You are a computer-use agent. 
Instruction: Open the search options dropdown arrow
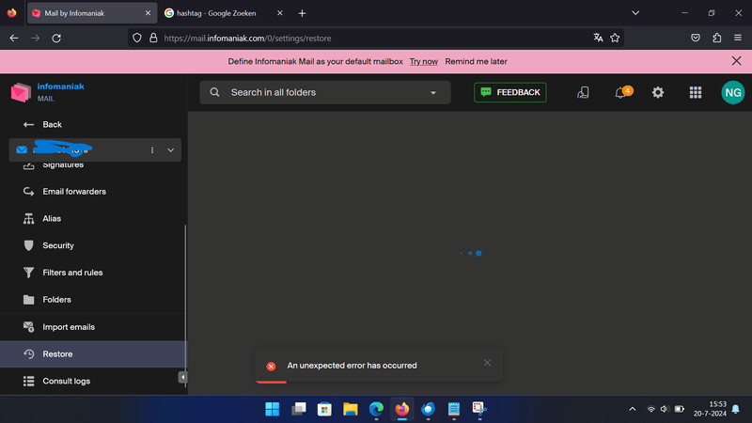(x=433, y=92)
